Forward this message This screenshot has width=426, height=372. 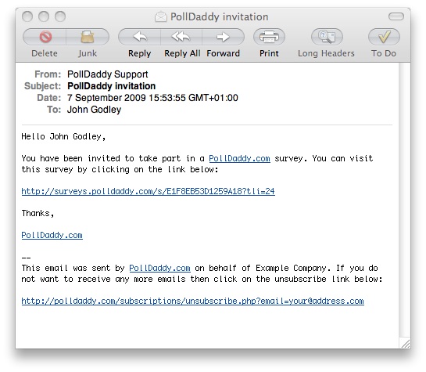(x=223, y=37)
